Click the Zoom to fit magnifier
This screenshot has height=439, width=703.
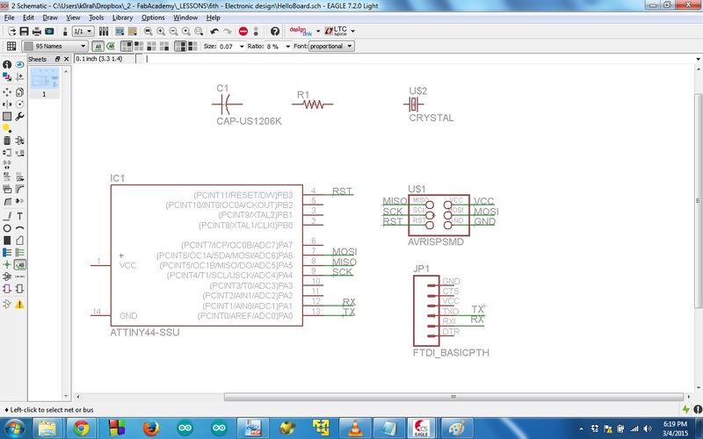coord(148,32)
